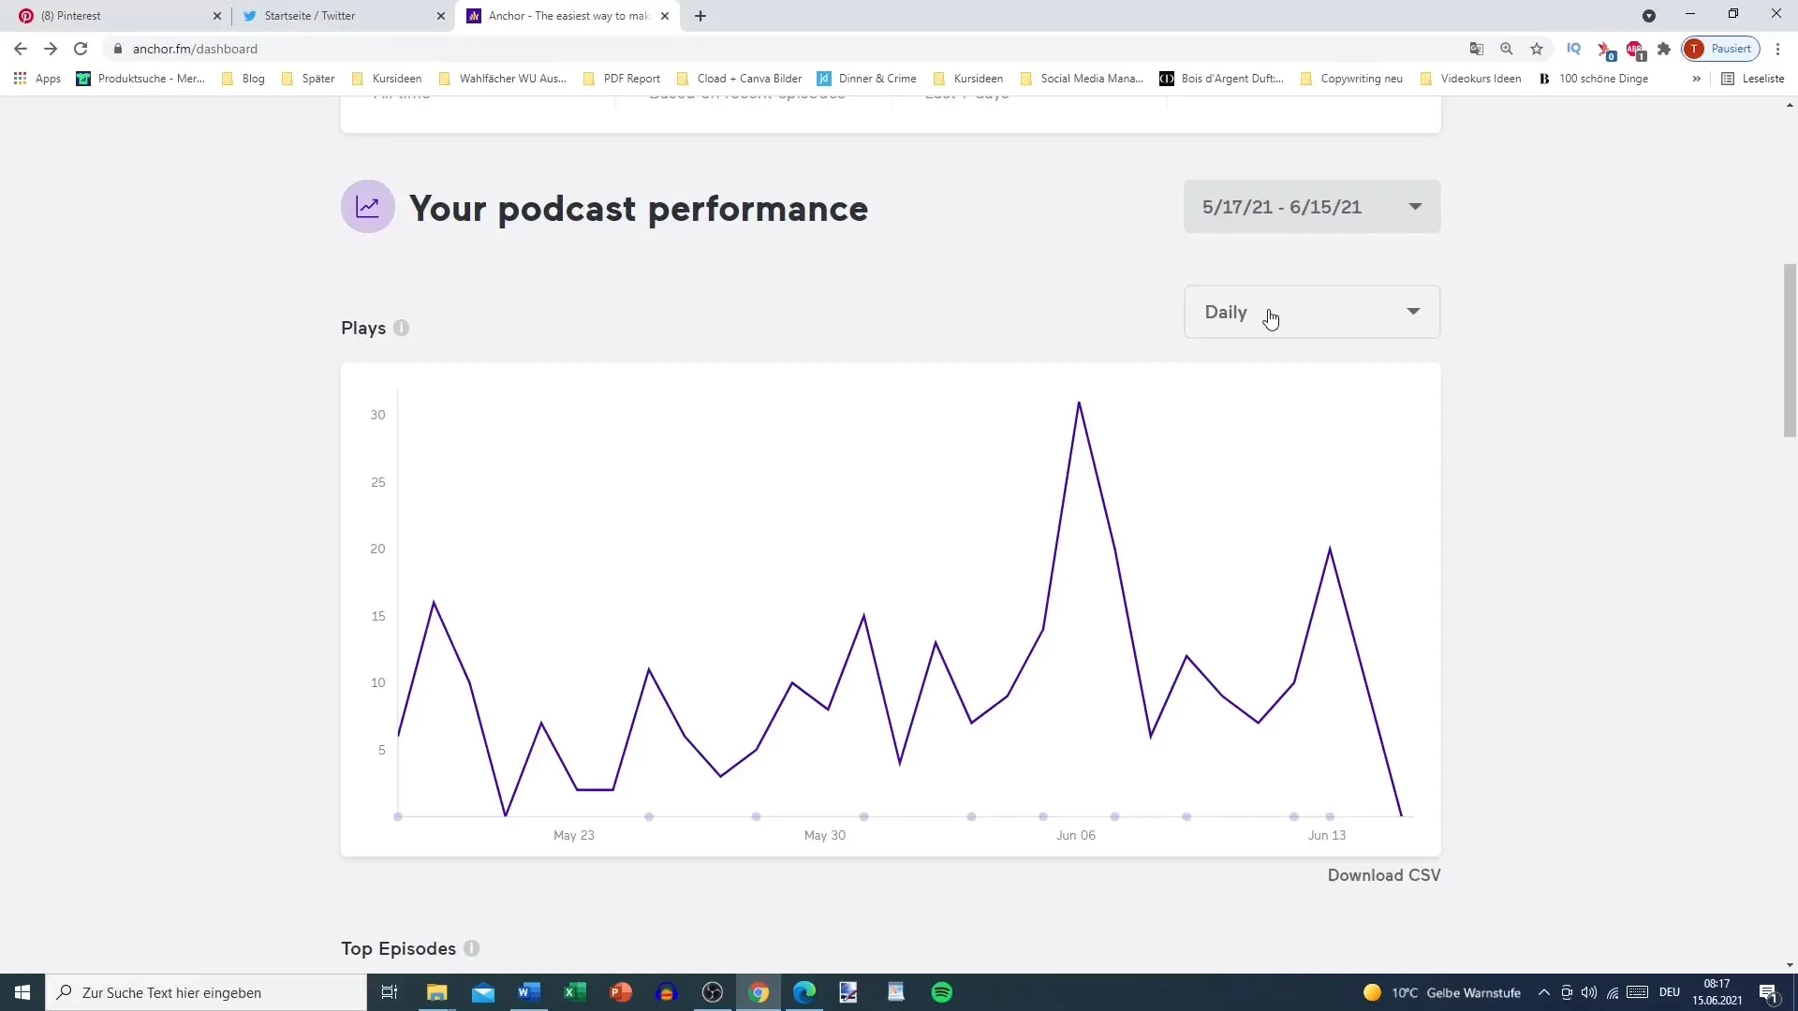Click the translate page icon
Screen dimensions: 1798x1011
[x=1477, y=49]
